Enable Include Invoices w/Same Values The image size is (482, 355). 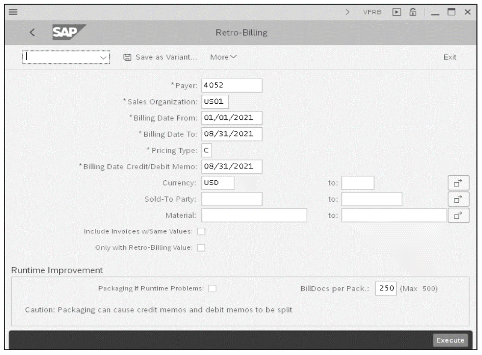(x=202, y=231)
